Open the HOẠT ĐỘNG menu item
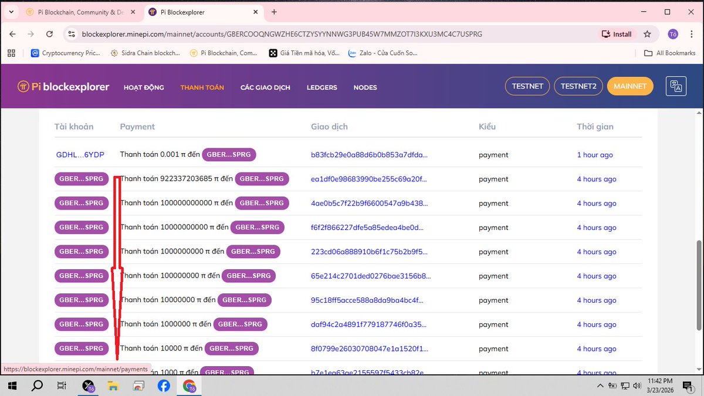This screenshot has width=704, height=396. click(144, 87)
